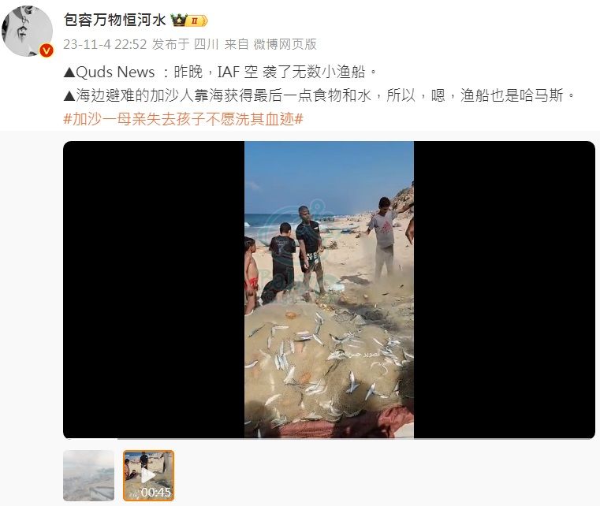Open username 包容万物恒河水 profile
The height and width of the screenshot is (506, 600).
click(x=114, y=20)
